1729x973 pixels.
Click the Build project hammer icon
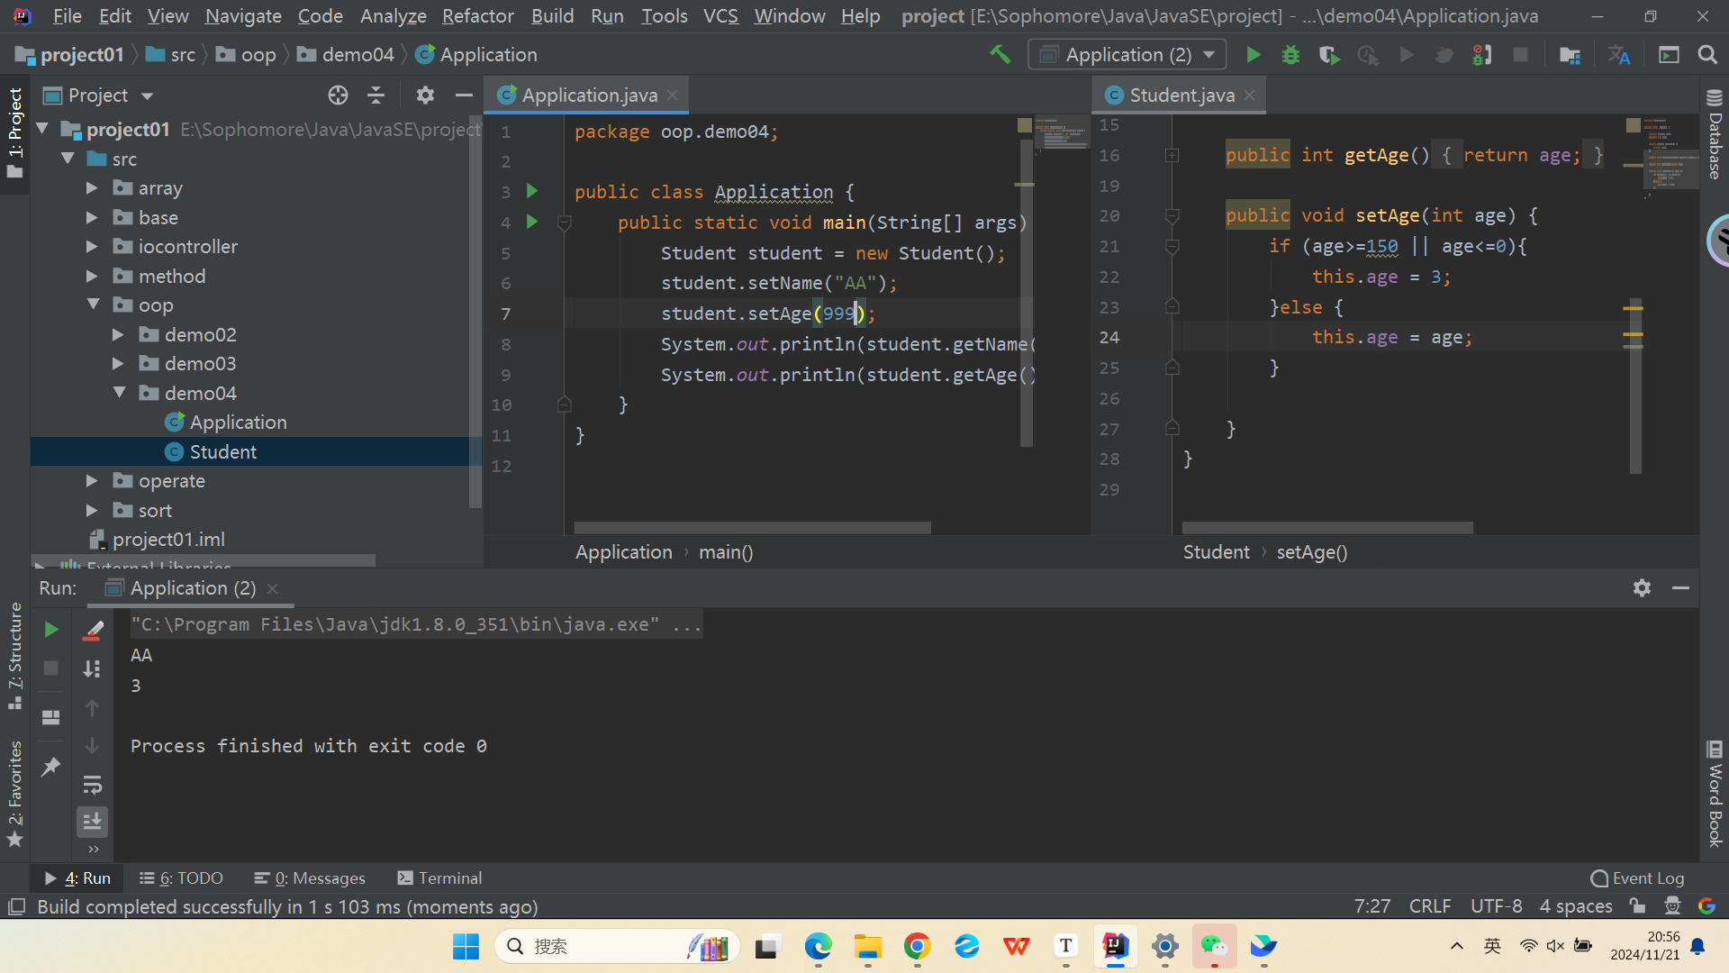tap(1000, 55)
